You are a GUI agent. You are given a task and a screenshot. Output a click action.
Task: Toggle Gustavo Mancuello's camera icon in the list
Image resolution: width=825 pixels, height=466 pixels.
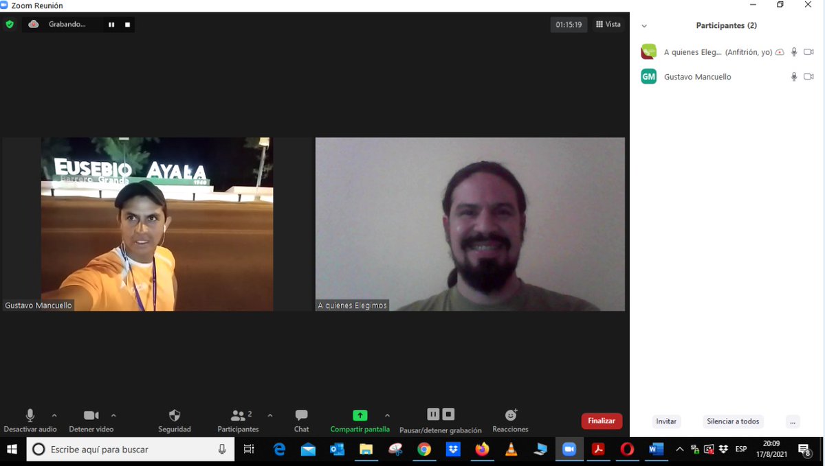808,77
